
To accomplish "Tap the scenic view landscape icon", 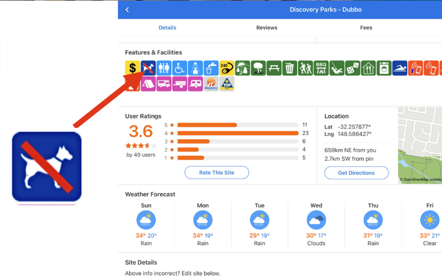I will [243, 68].
